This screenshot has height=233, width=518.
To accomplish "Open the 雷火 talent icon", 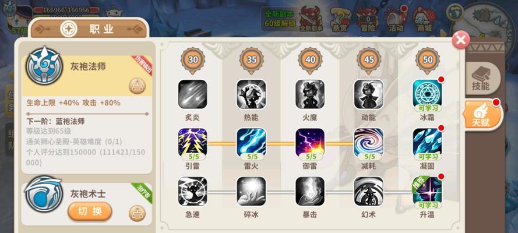I will (x=251, y=143).
